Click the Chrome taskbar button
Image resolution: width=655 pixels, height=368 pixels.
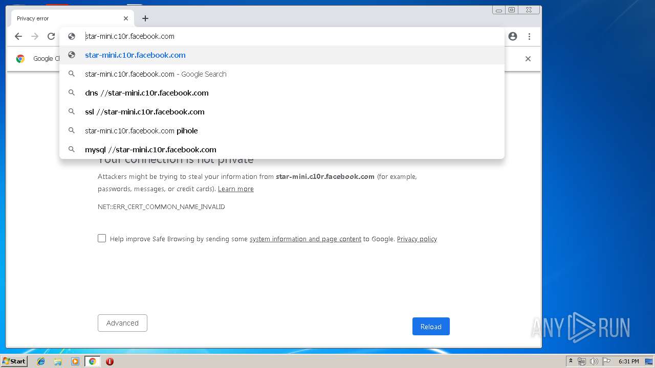92,361
